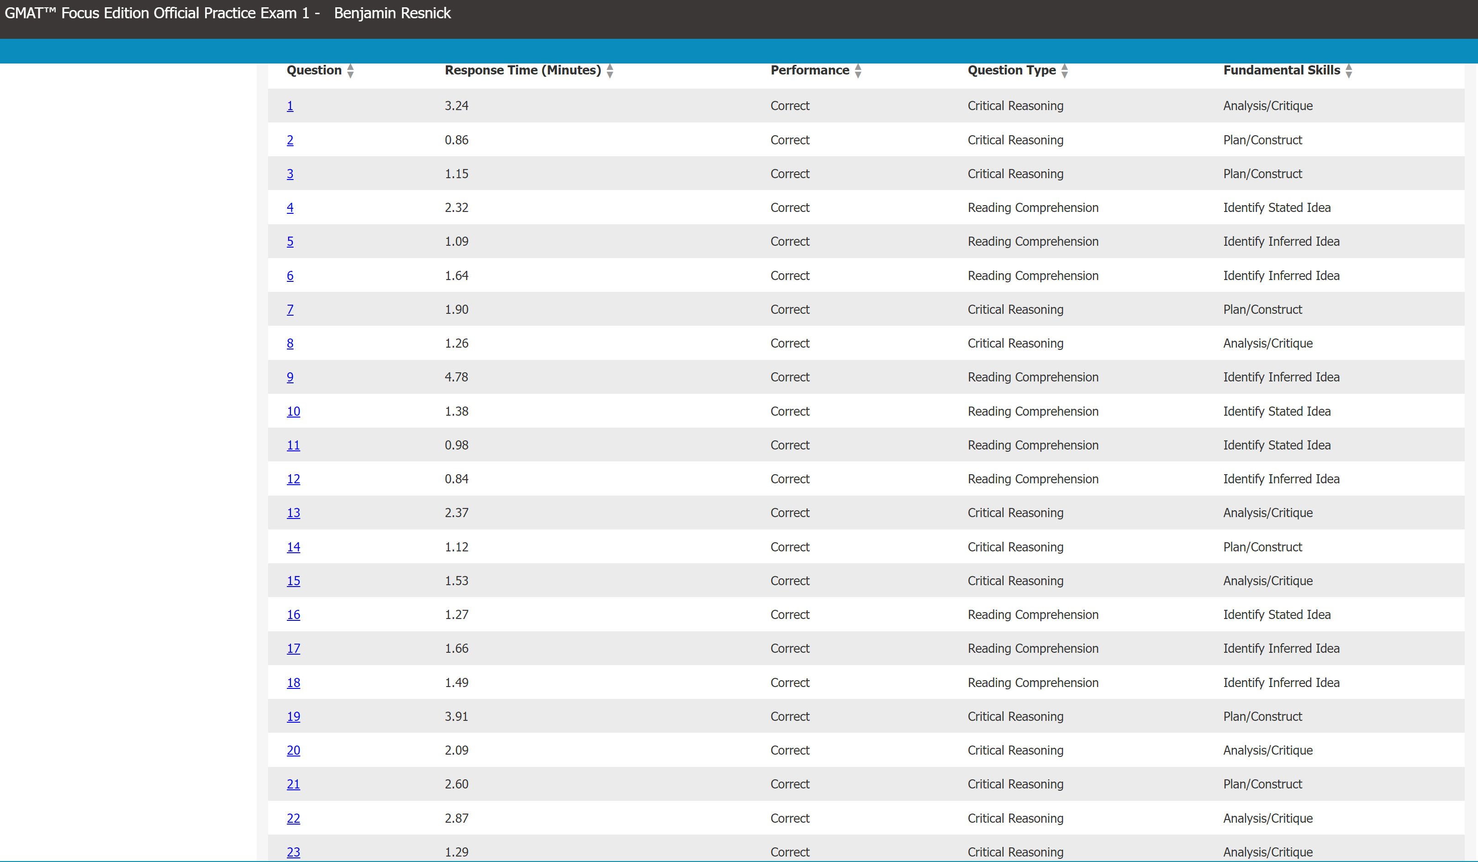Image resolution: width=1478 pixels, height=862 pixels.
Task: Open question 1 link
Action: [290, 106]
